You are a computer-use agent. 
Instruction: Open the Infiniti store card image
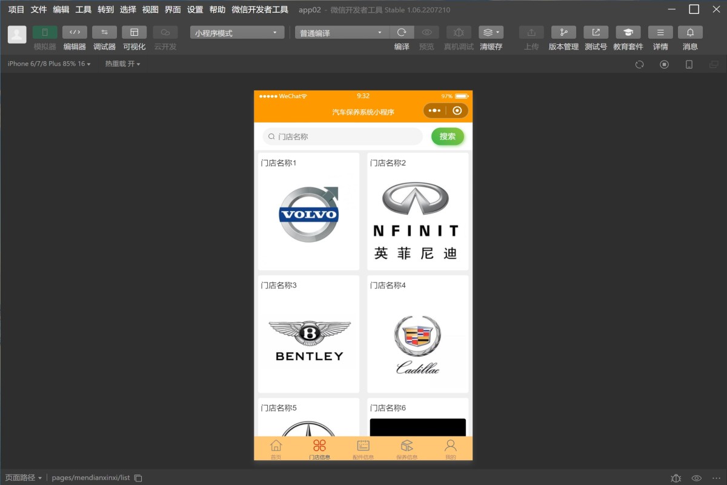pos(418,221)
